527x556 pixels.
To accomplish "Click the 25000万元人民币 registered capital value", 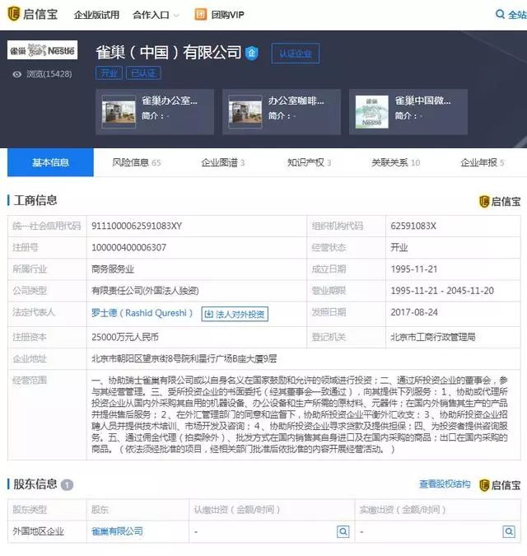I will tap(124, 337).
